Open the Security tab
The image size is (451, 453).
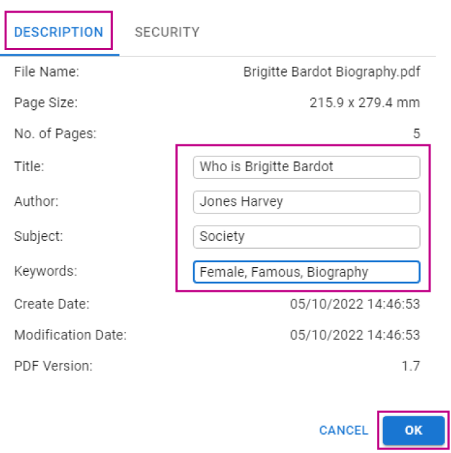[167, 32]
